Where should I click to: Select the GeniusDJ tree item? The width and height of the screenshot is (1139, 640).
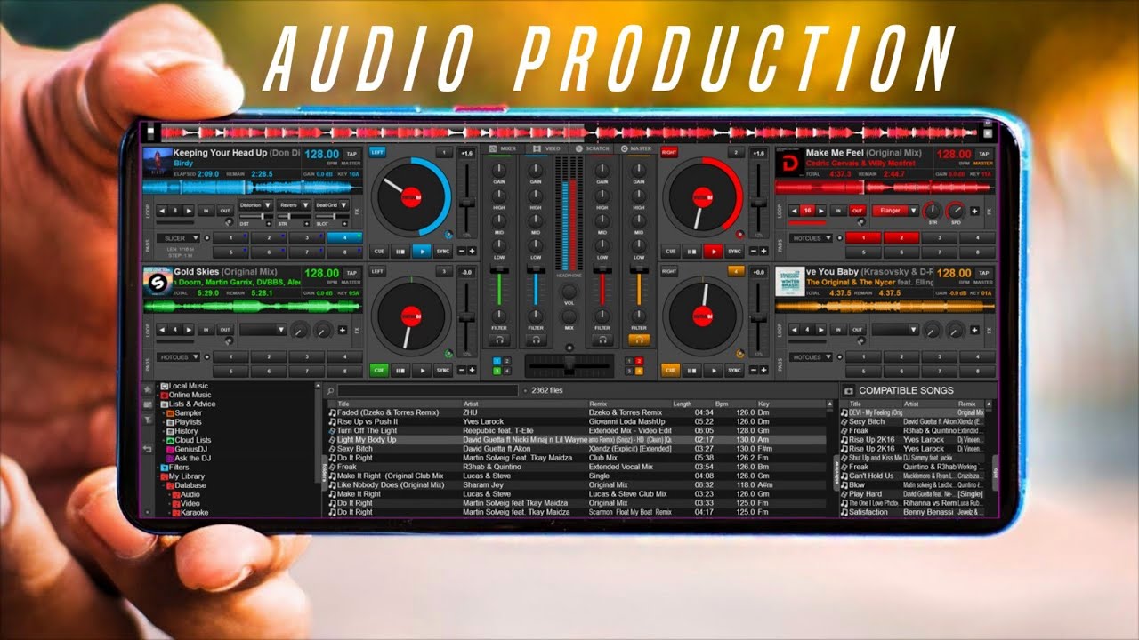tap(186, 449)
